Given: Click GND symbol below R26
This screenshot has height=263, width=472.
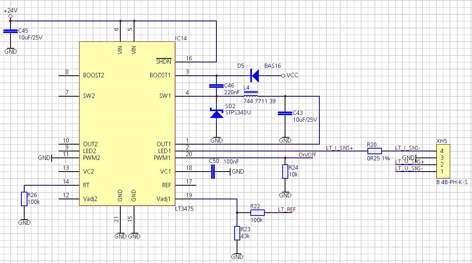Looking at the screenshot, I should [24, 222].
